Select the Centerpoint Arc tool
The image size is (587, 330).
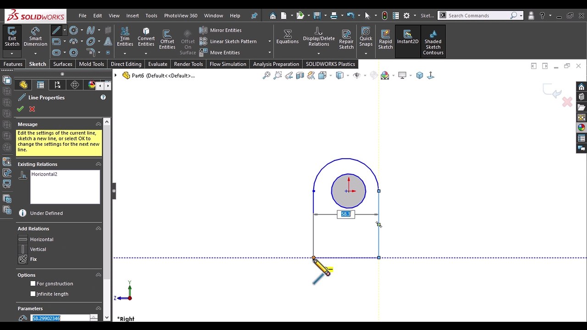click(73, 41)
